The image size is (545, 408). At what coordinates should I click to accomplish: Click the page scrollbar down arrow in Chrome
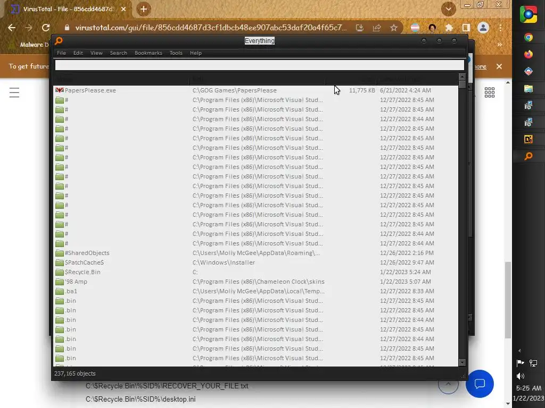click(x=508, y=404)
